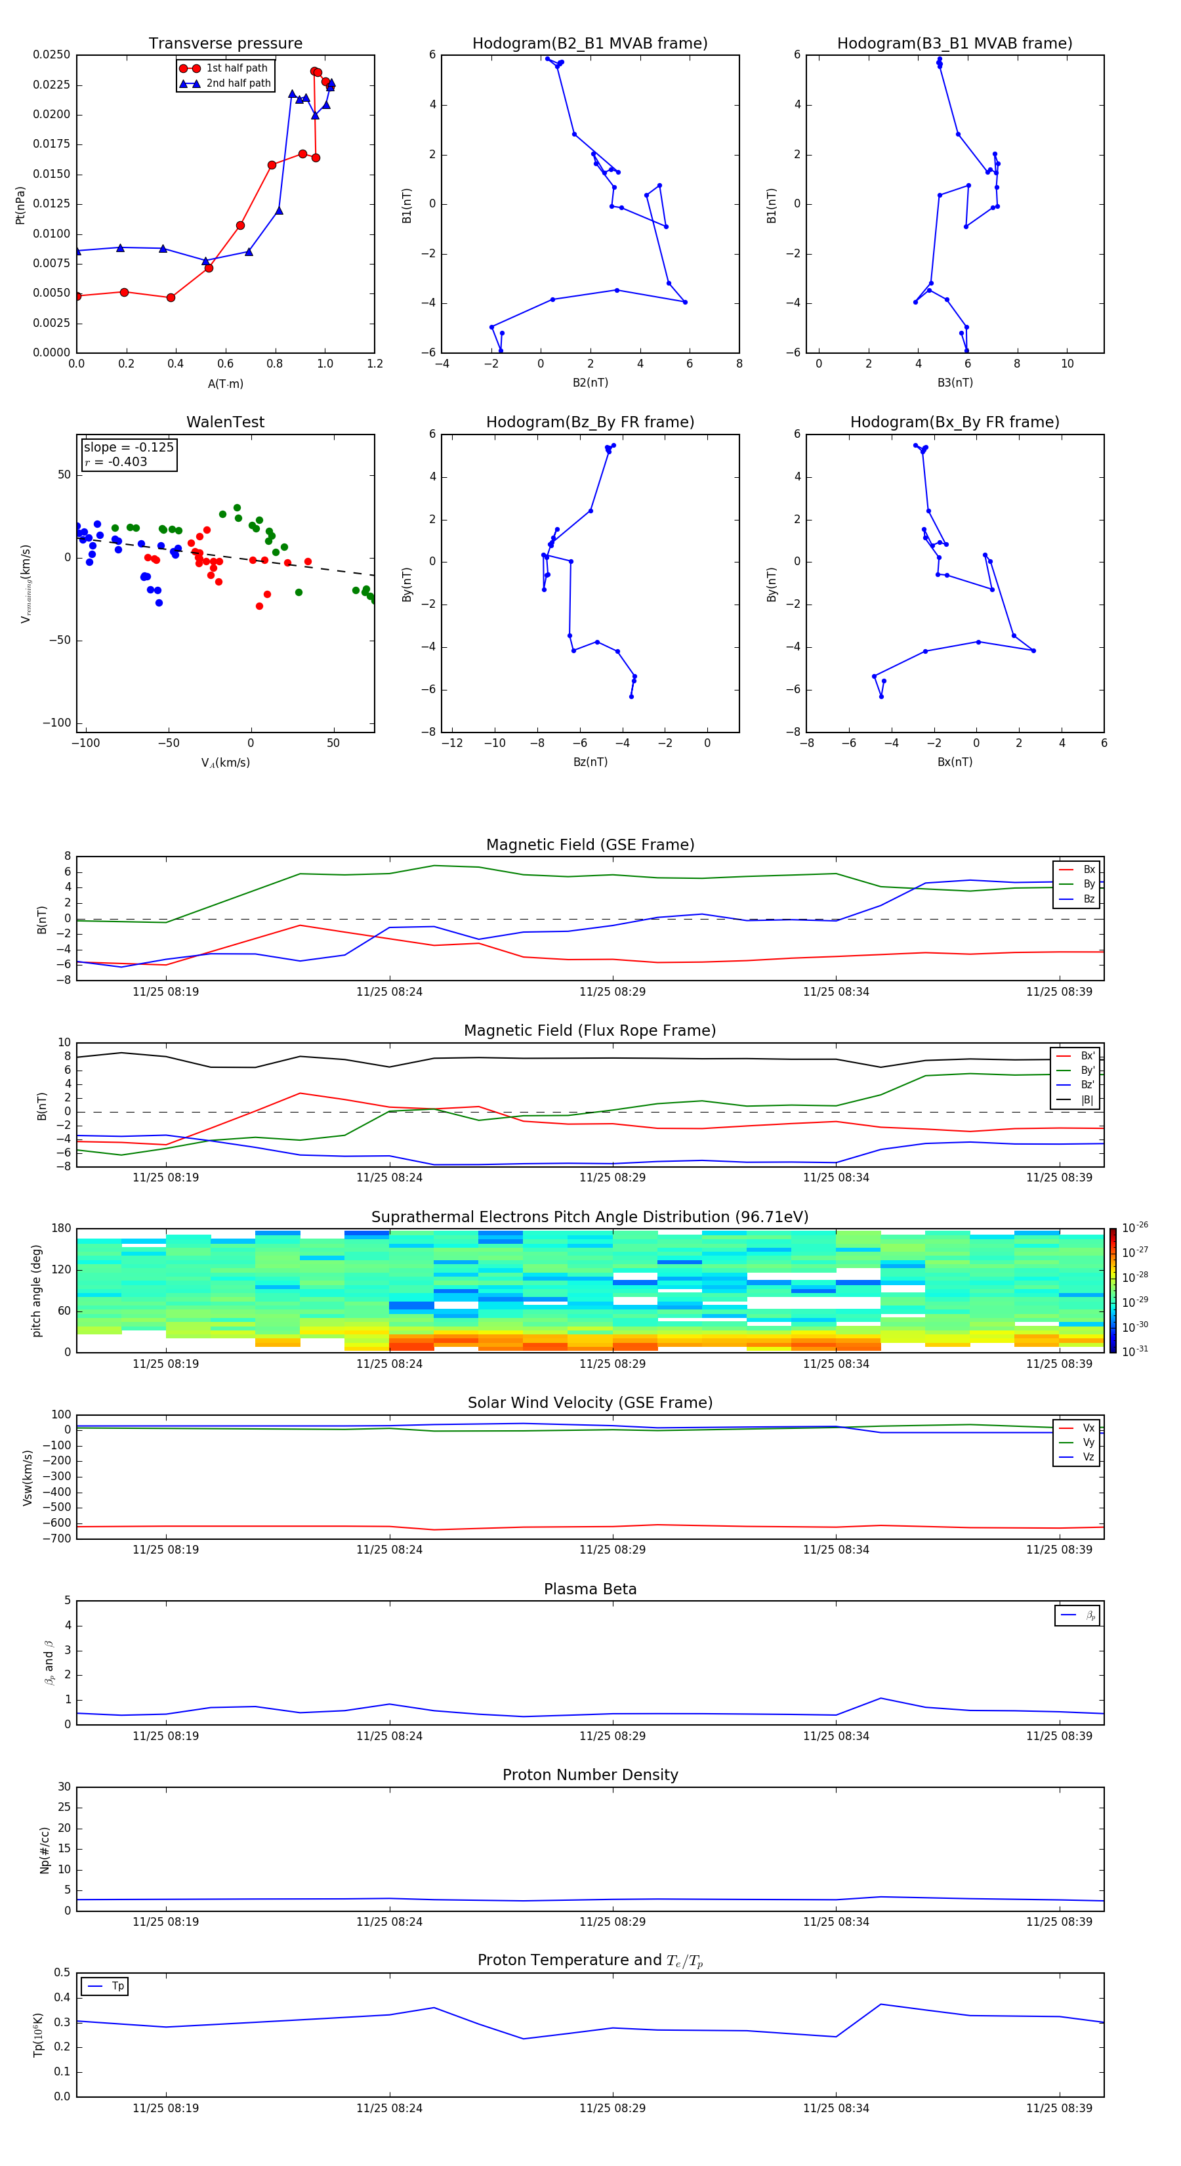Click the By entry in GSE legend
Viewport: 1181px width, 2166px height.
(1077, 883)
